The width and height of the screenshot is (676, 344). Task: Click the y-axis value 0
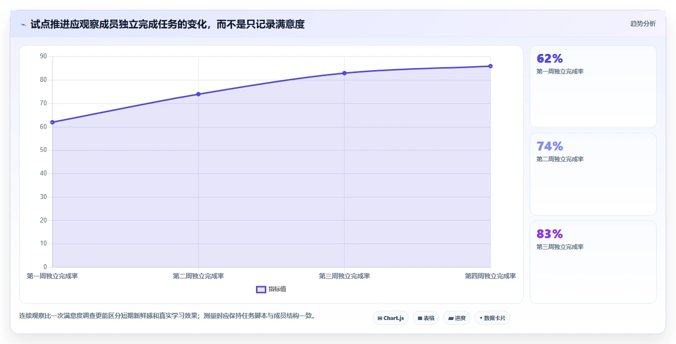(x=45, y=267)
